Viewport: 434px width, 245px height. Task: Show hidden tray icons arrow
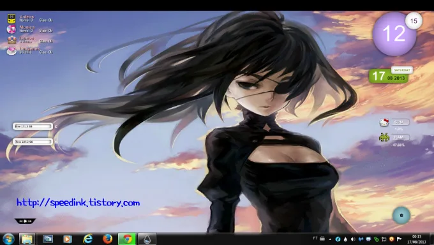point(330,239)
